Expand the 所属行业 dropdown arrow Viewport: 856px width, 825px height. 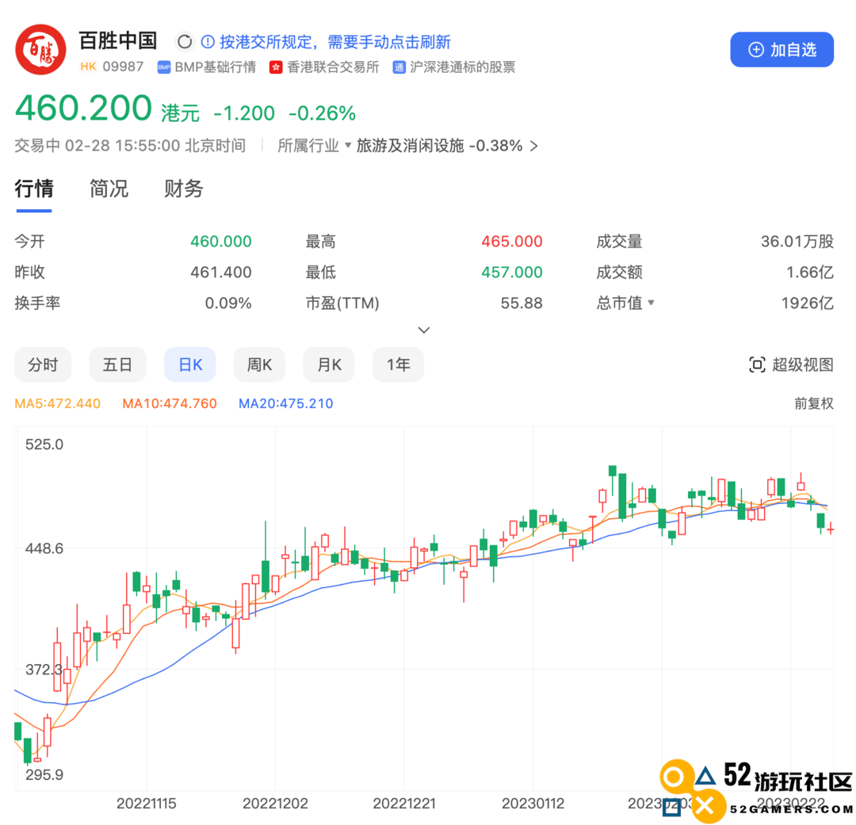348,146
